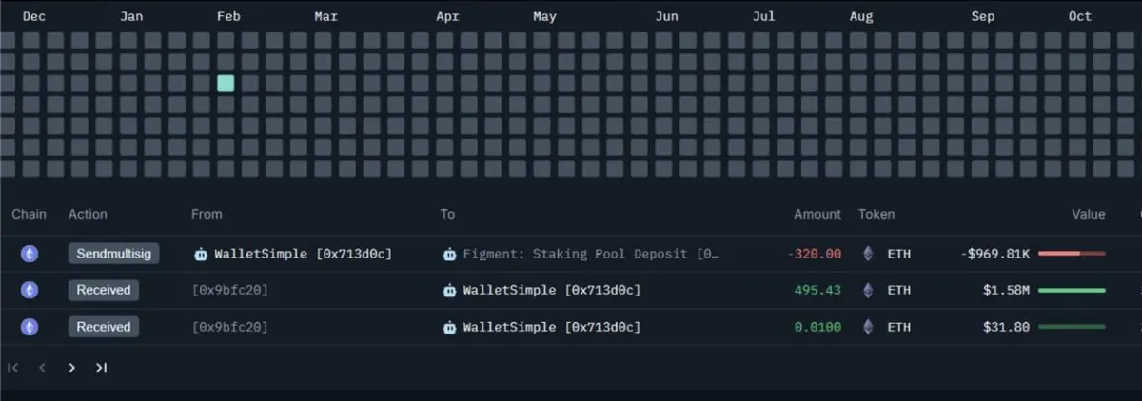The height and width of the screenshot is (401, 1142).
Task: Jump to the first page of transactions
Action: (13, 368)
